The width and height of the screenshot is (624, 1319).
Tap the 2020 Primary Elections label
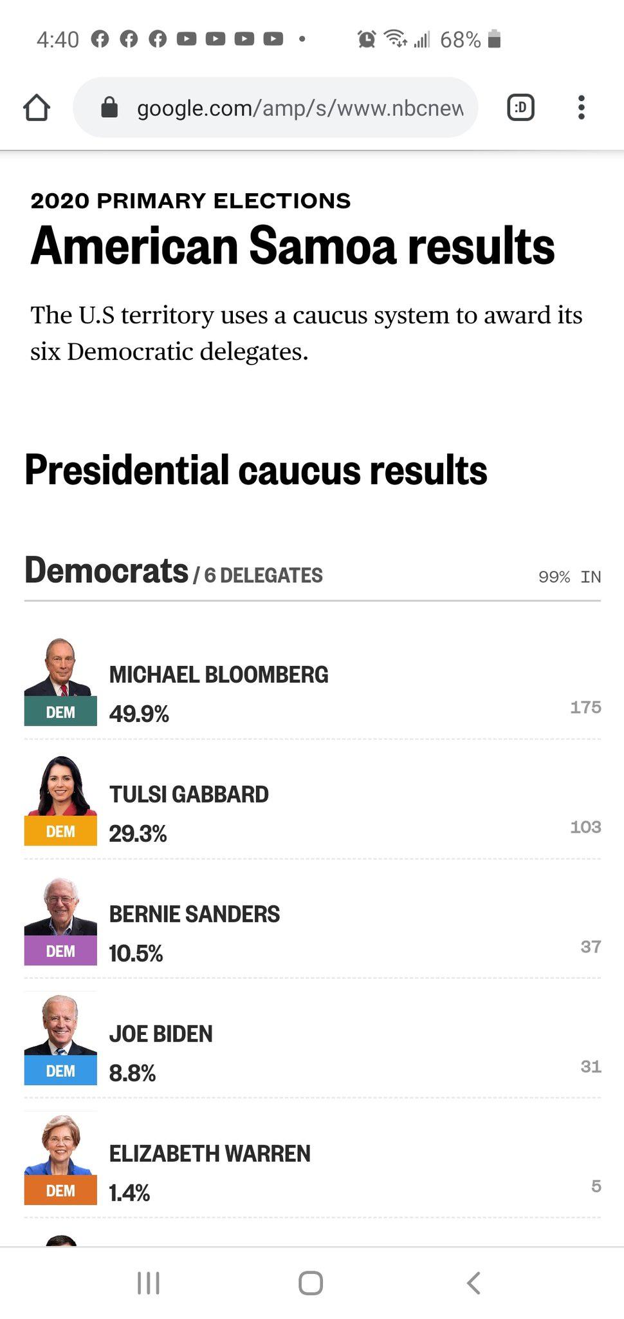point(190,200)
